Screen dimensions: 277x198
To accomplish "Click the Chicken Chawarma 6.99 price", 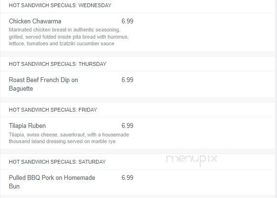I will tap(127, 21).
